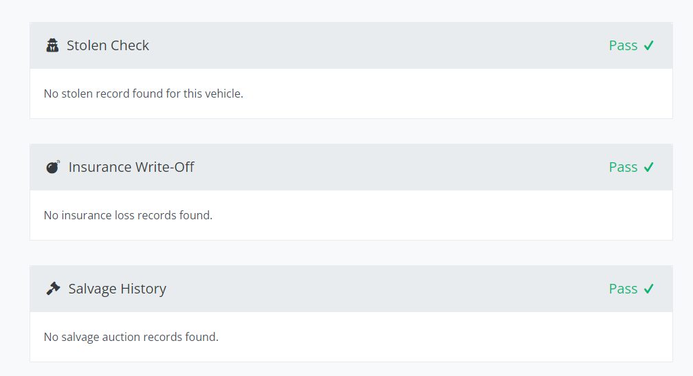Select the Stolen Check section title

[x=108, y=46]
